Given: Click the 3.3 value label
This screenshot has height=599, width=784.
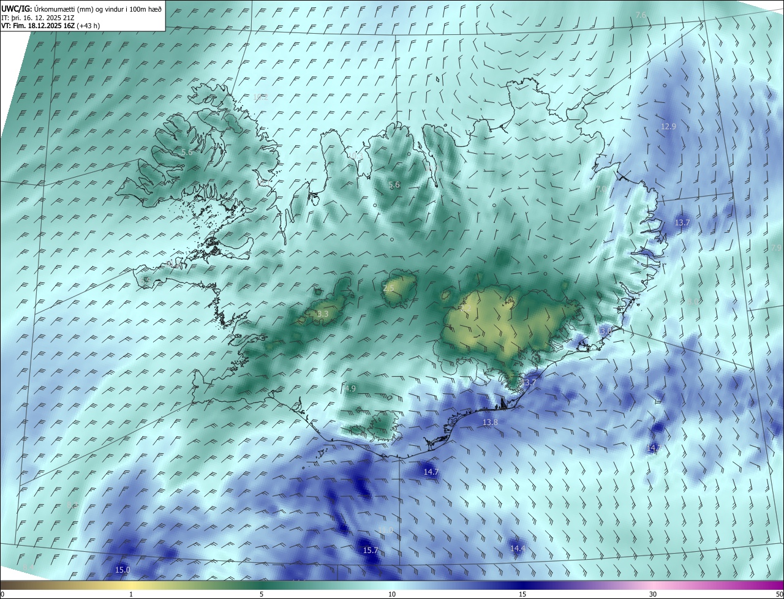Looking at the screenshot, I should 323,314.
